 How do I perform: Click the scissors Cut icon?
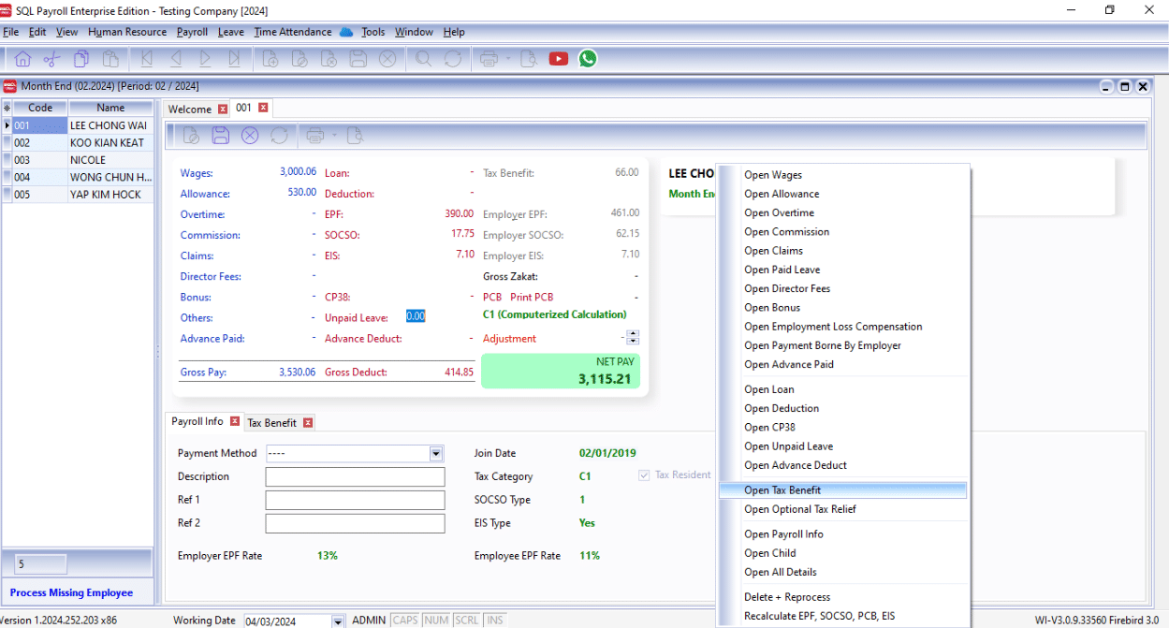51,59
